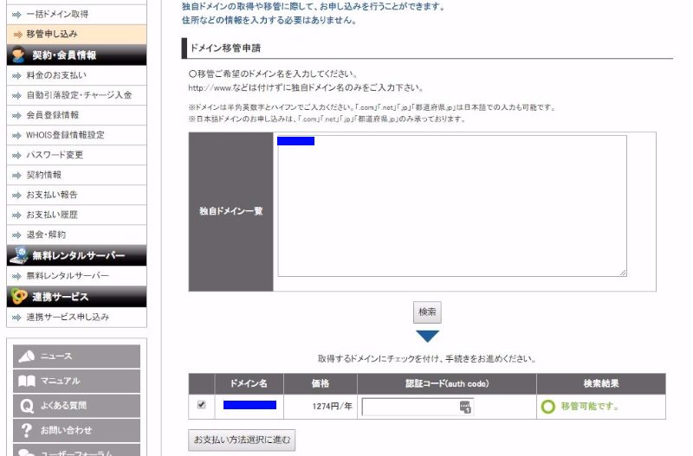This screenshot has height=456, width=693.
Task: Click the textarea resize handle corner
Action: tap(622, 273)
